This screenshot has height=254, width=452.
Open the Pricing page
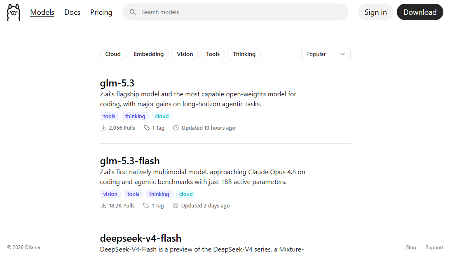coord(101,12)
